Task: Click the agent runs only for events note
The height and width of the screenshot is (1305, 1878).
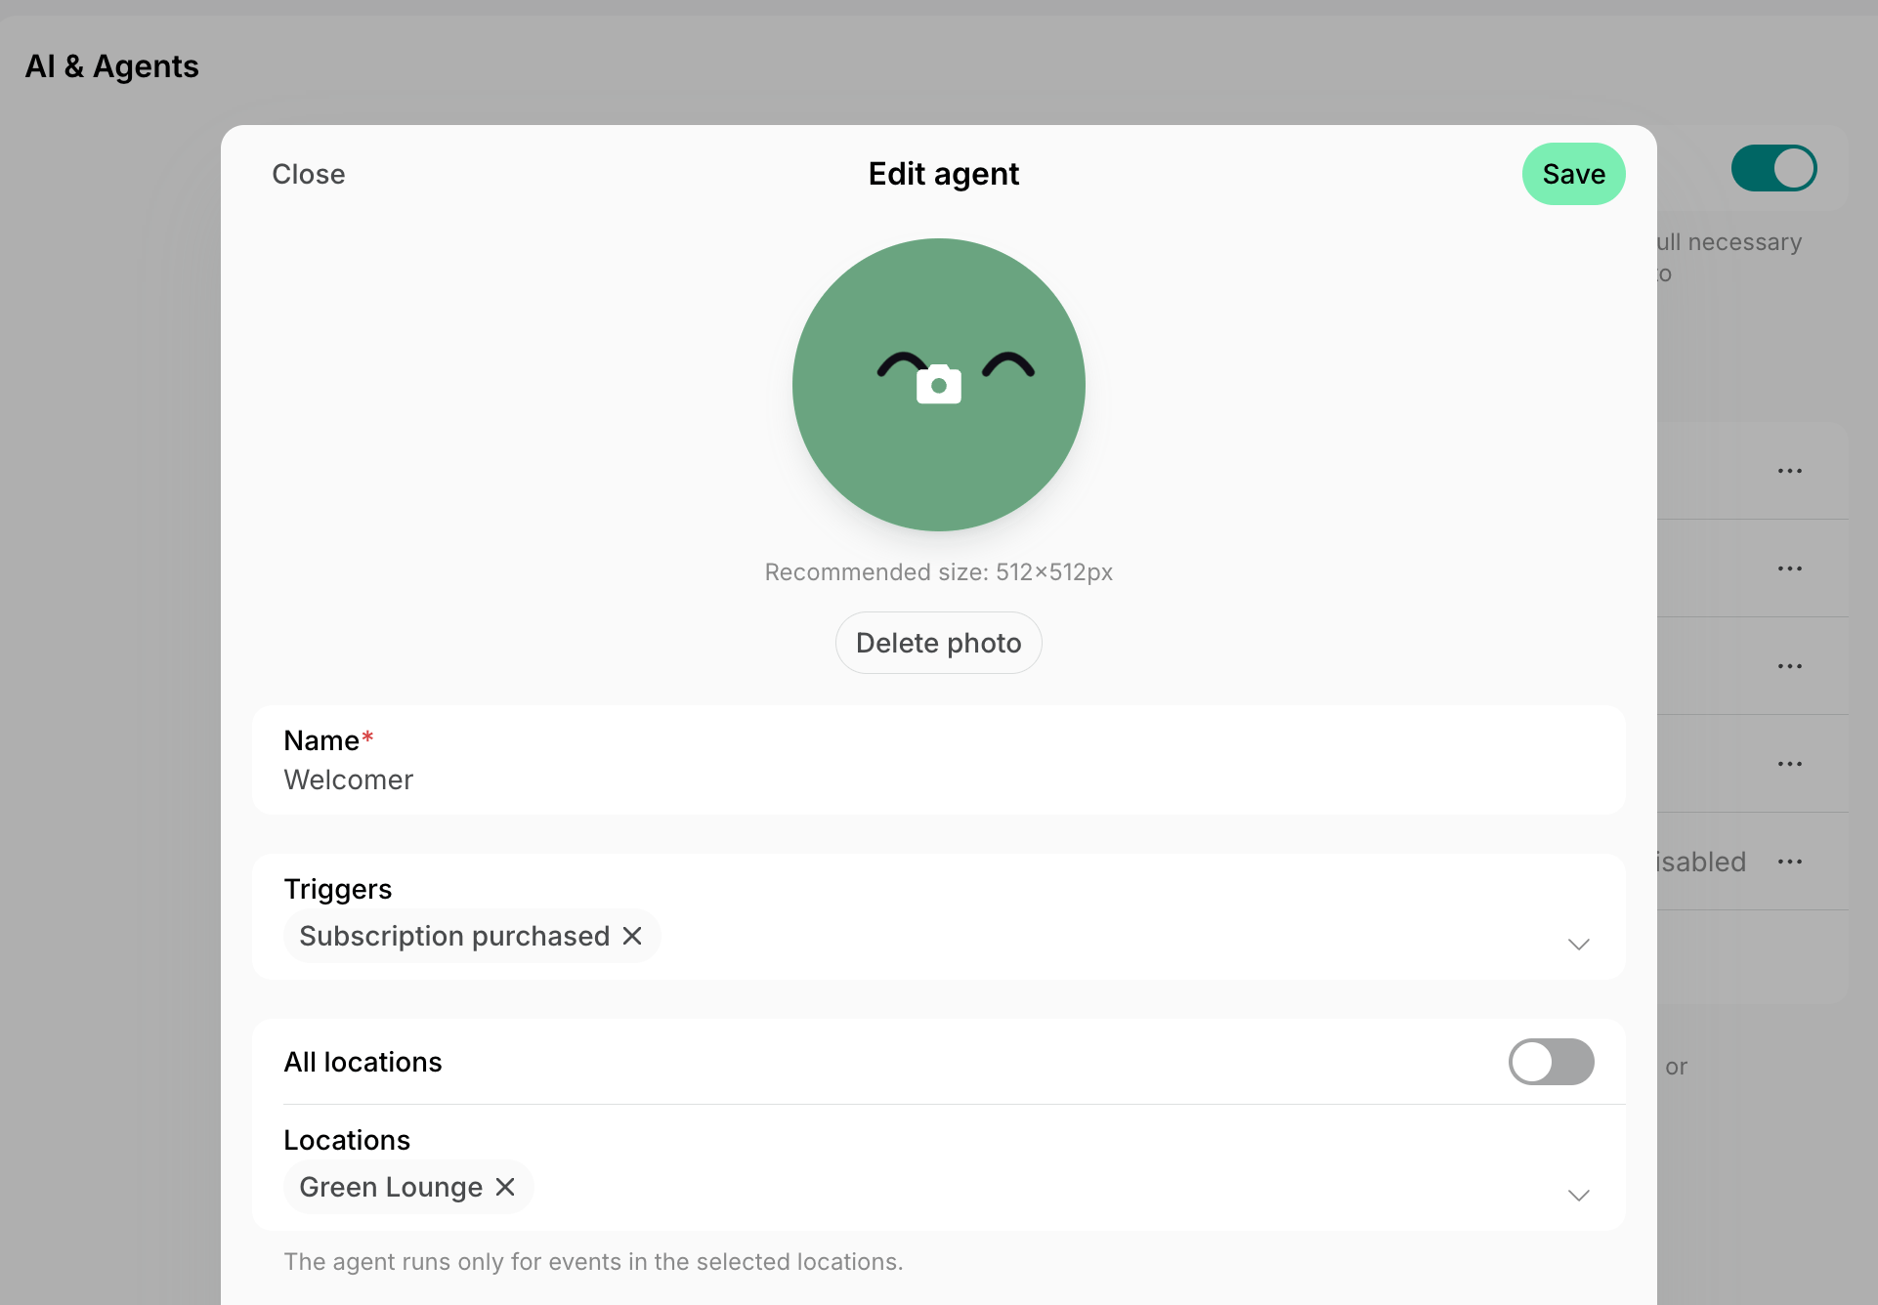Action: pos(593,1262)
